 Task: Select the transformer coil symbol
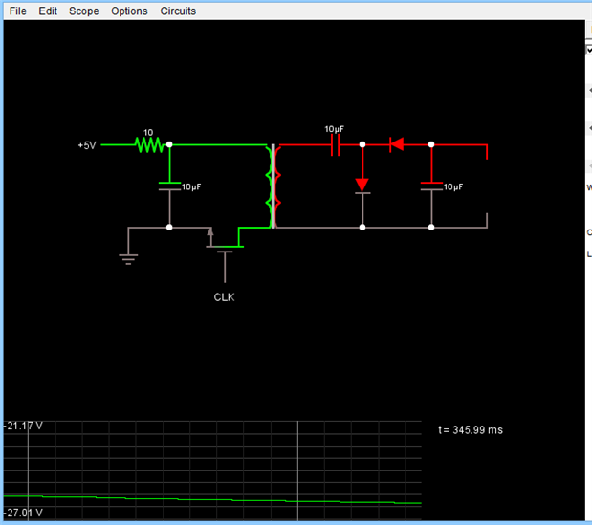click(x=274, y=186)
